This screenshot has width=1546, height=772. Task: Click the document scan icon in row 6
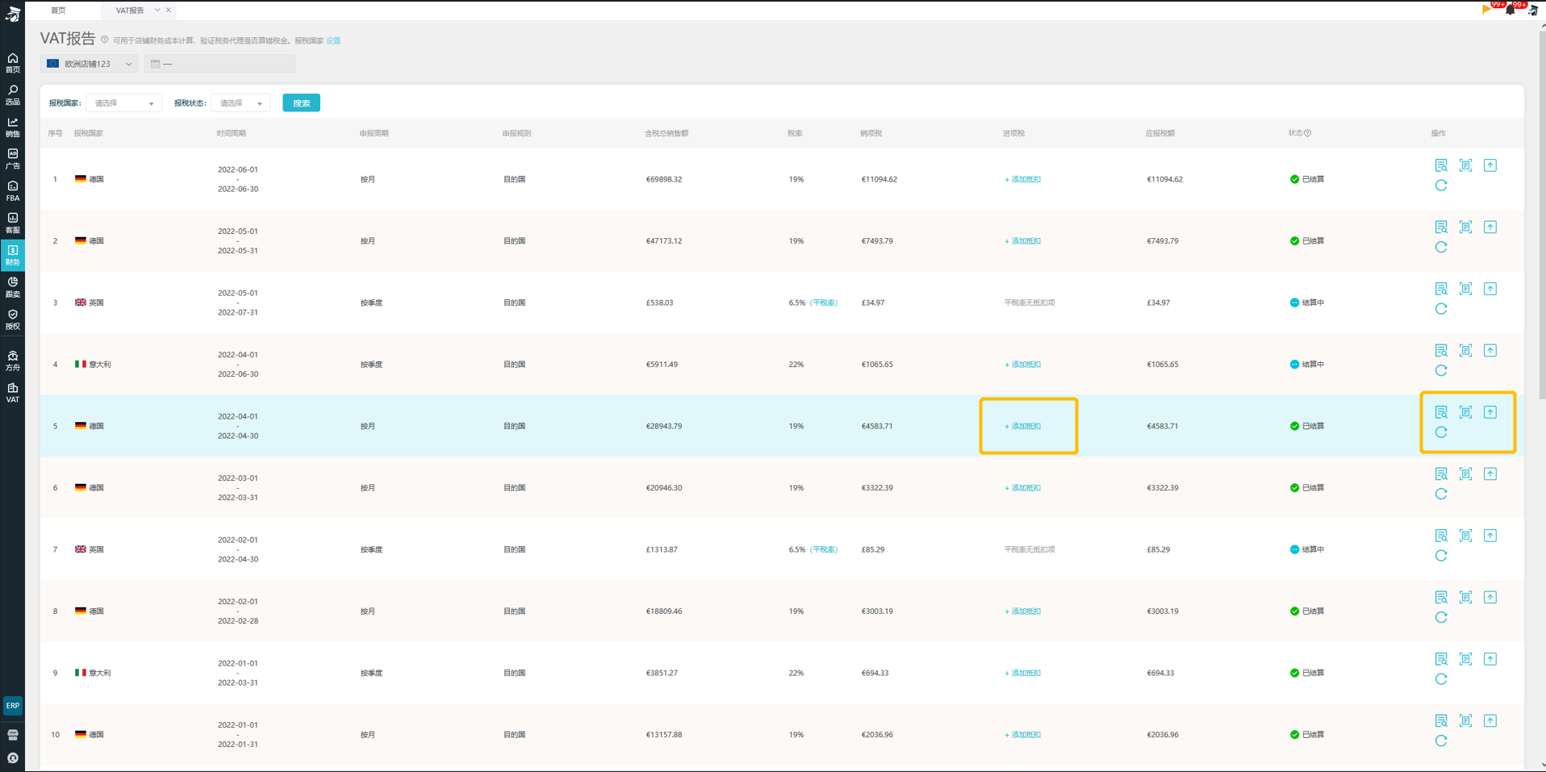[x=1465, y=474]
